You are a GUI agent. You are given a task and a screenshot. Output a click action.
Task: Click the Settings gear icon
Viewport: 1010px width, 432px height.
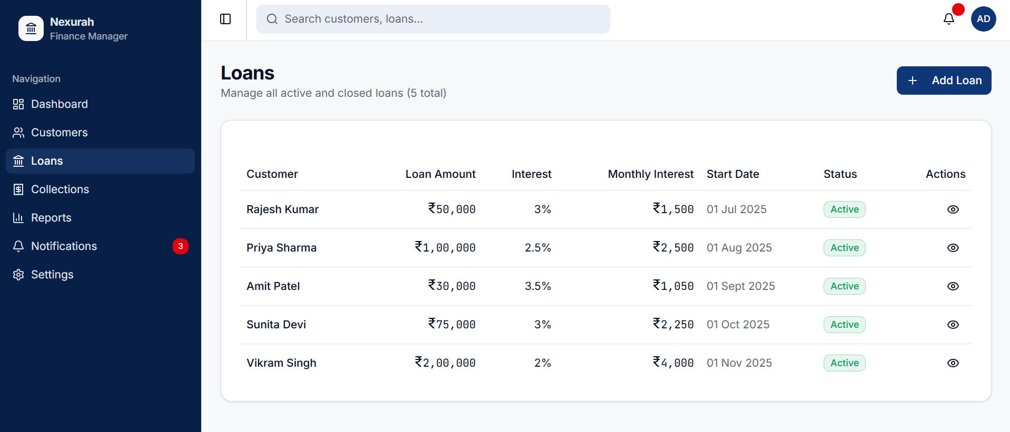coord(18,275)
